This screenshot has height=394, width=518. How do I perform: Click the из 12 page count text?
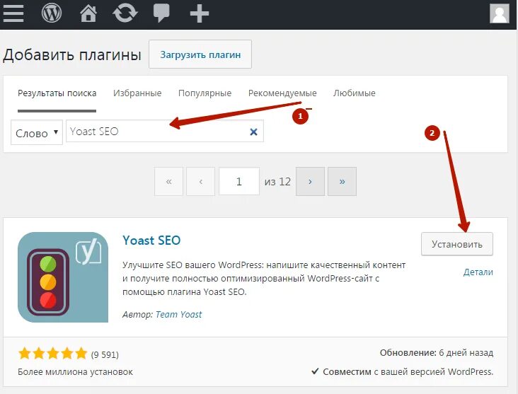pyautogui.click(x=277, y=182)
